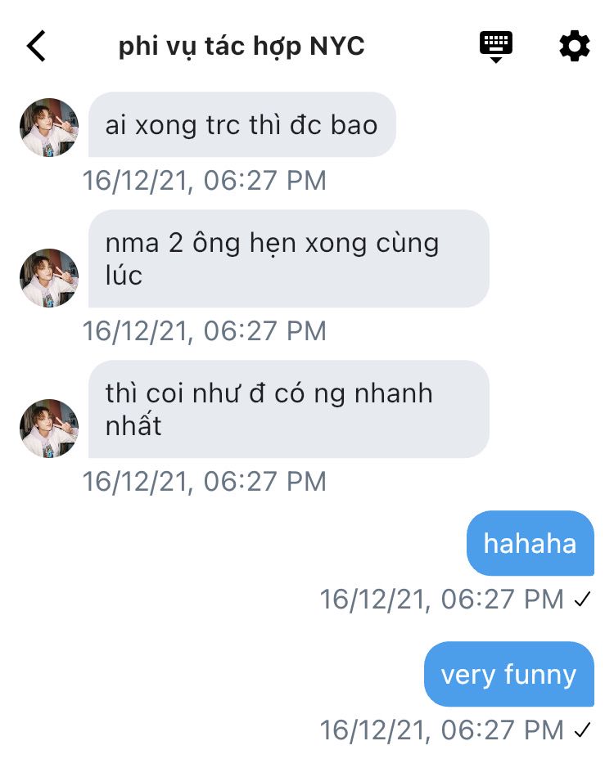Select the 'ai xong trc thì đc bao' bubble

pyautogui.click(x=242, y=125)
